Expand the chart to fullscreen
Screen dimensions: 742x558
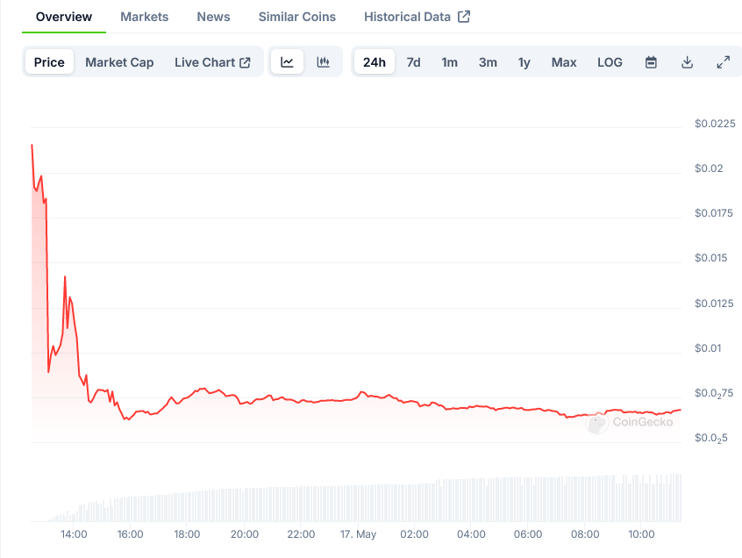click(x=724, y=62)
